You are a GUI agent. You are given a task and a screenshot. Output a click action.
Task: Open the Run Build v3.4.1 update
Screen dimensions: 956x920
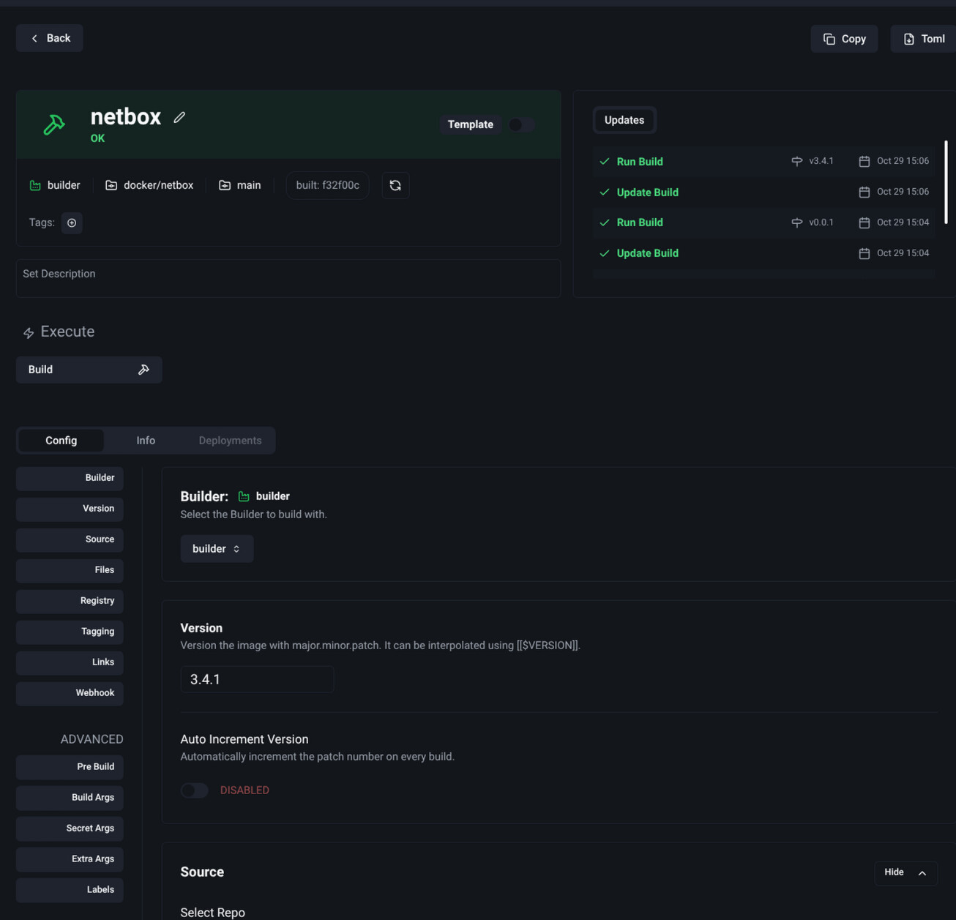(x=640, y=162)
